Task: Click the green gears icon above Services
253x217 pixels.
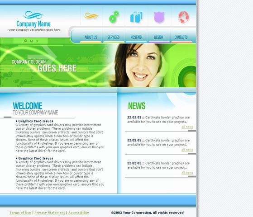Action: click(x=114, y=17)
